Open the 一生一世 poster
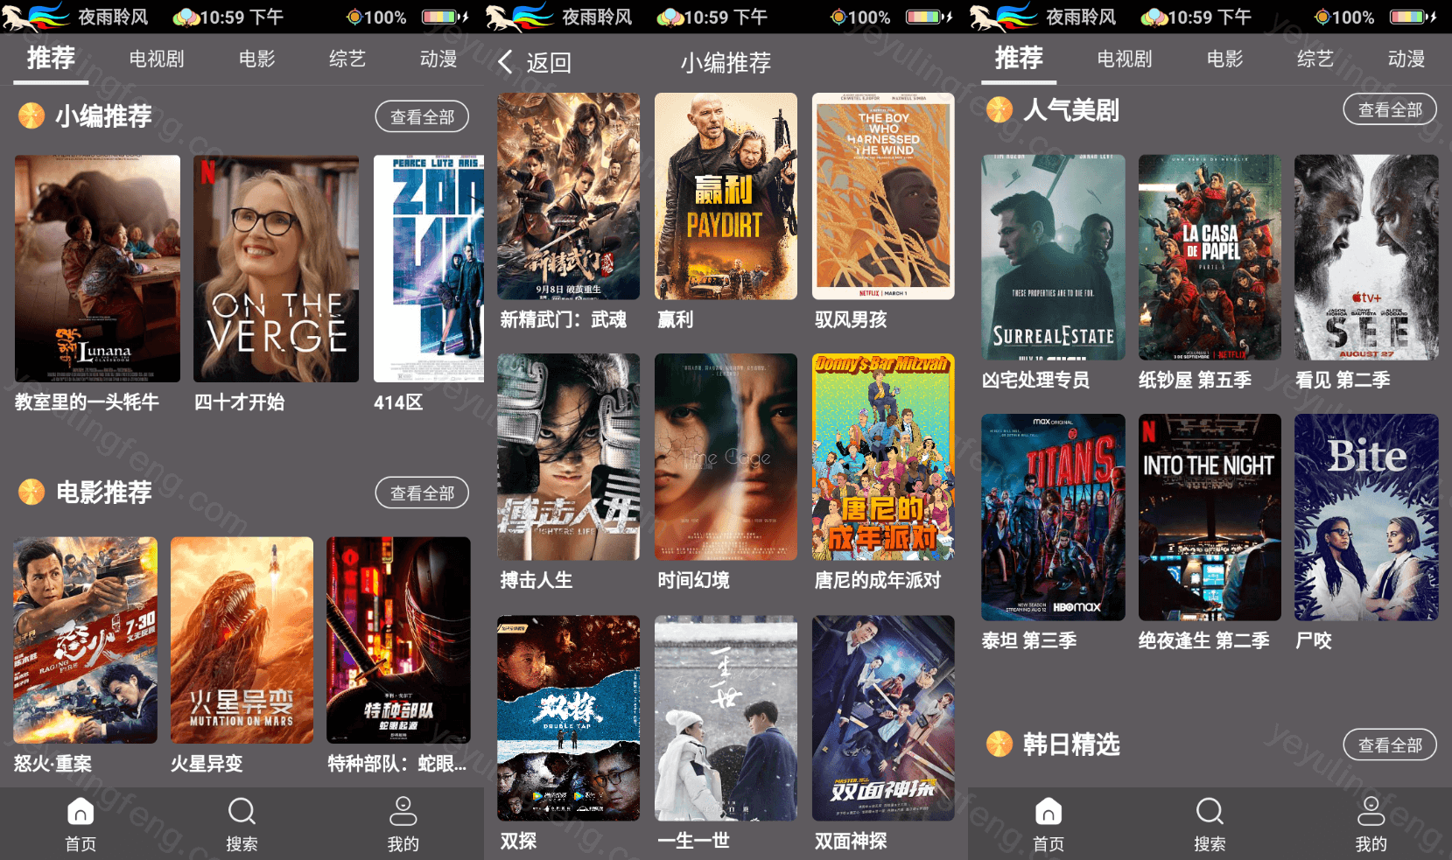1452x860 pixels. (726, 717)
